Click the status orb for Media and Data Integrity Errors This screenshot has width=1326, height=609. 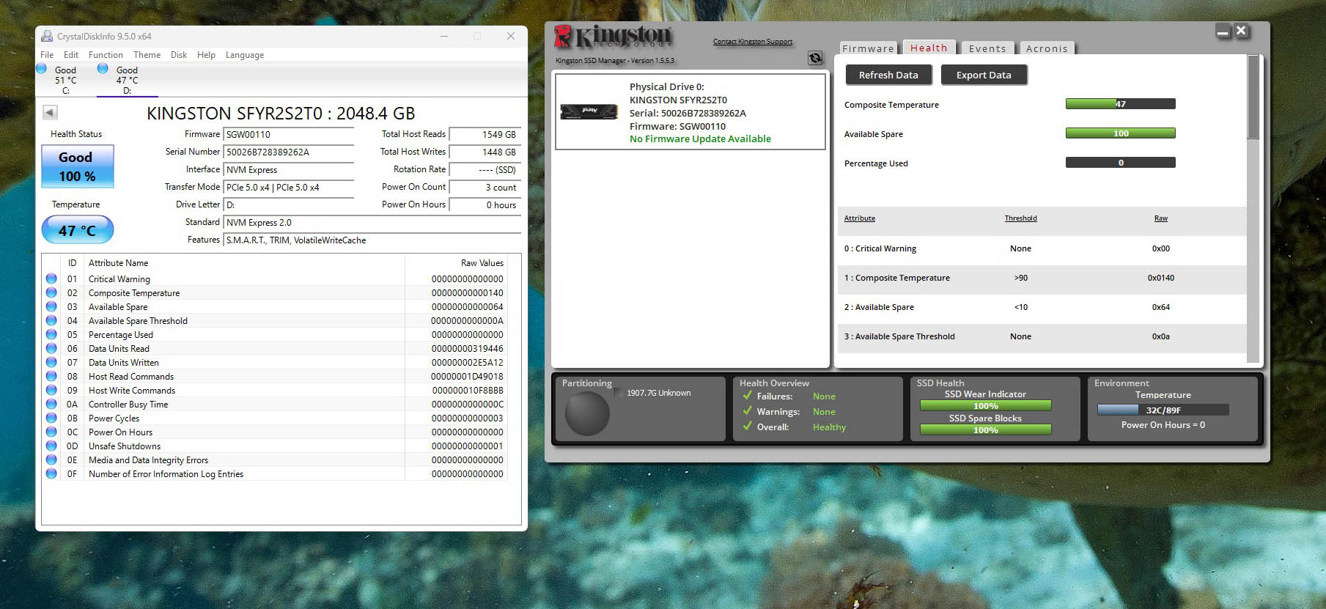pyautogui.click(x=51, y=459)
